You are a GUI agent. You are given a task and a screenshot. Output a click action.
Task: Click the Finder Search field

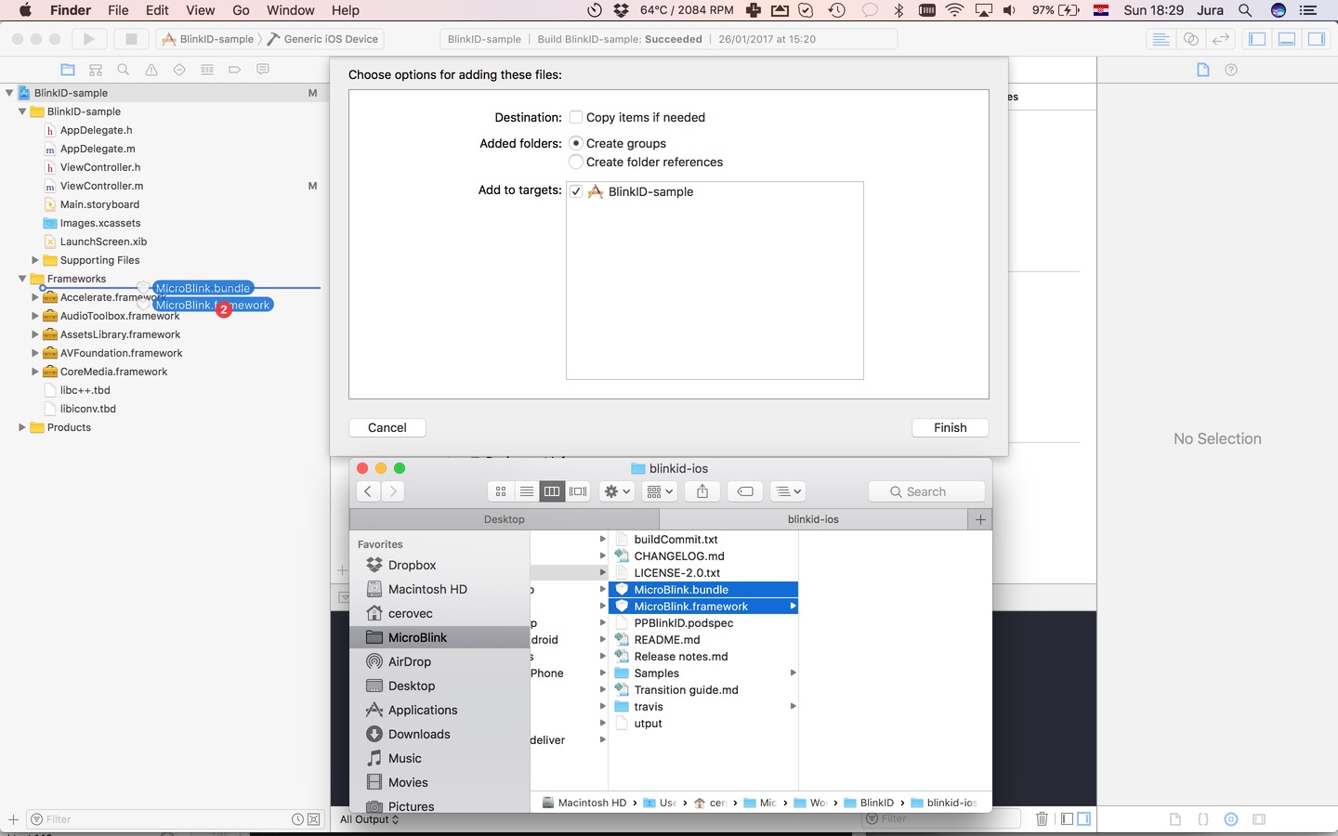click(x=926, y=491)
